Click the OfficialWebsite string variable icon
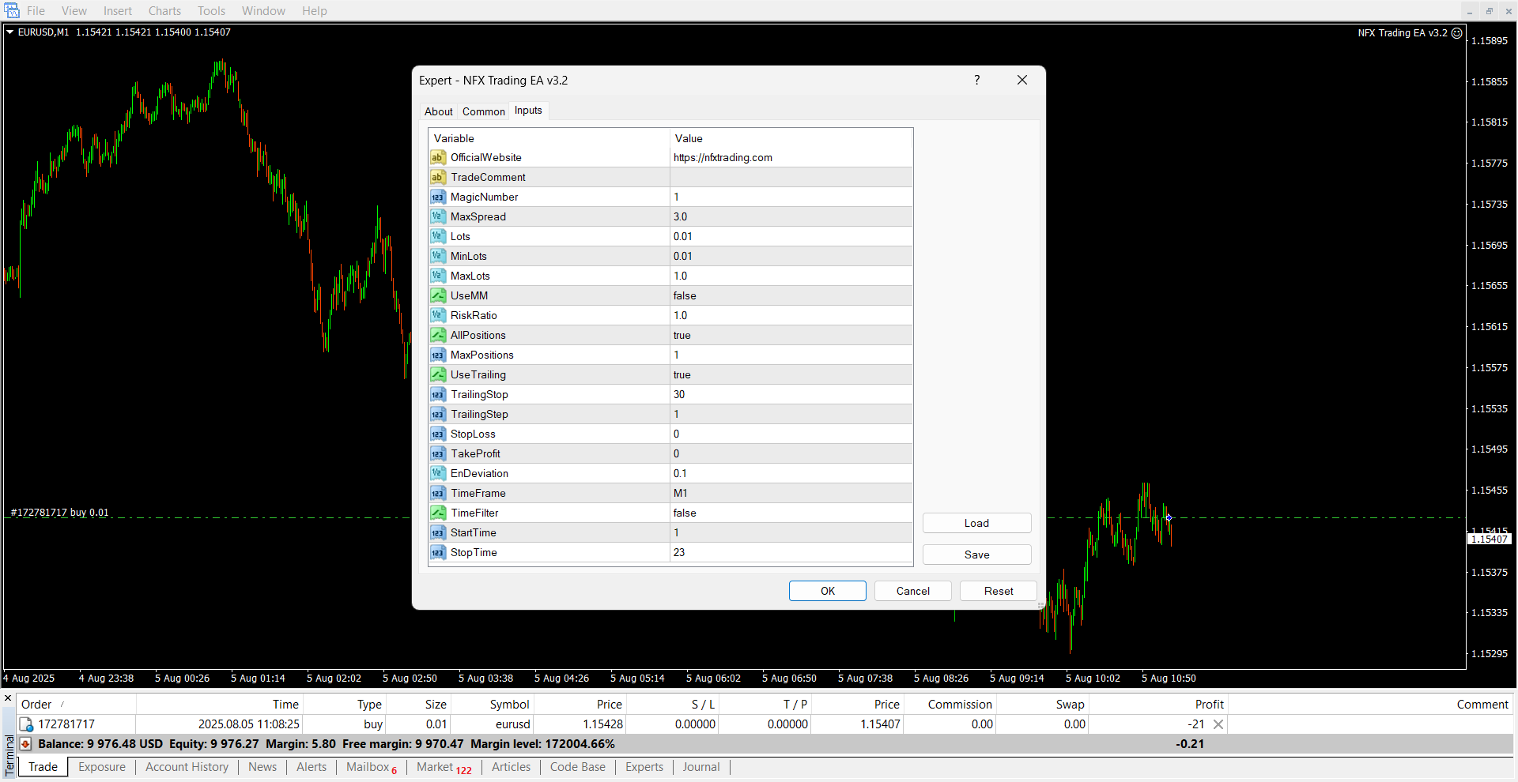The image size is (1518, 782). (x=437, y=158)
